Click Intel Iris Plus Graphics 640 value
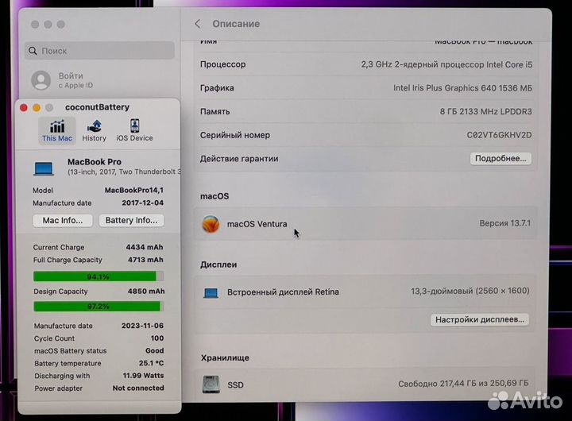 462,88
